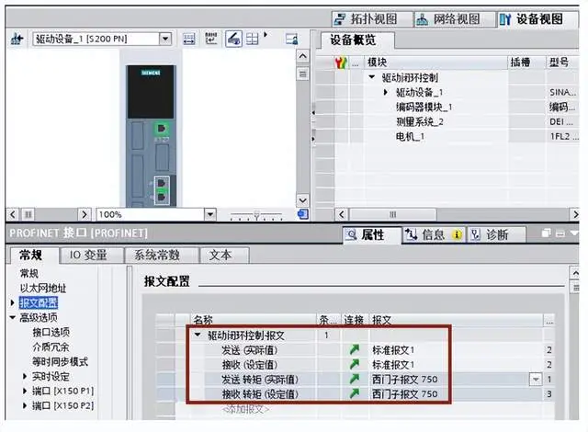Select the 常规 properties tab
The height and width of the screenshot is (432, 588).
click(34, 256)
